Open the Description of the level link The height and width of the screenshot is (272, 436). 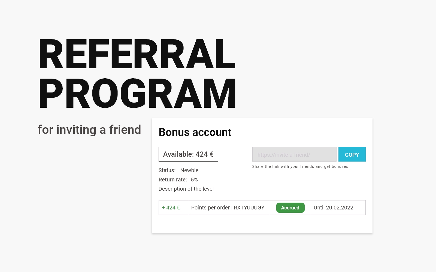(x=186, y=189)
